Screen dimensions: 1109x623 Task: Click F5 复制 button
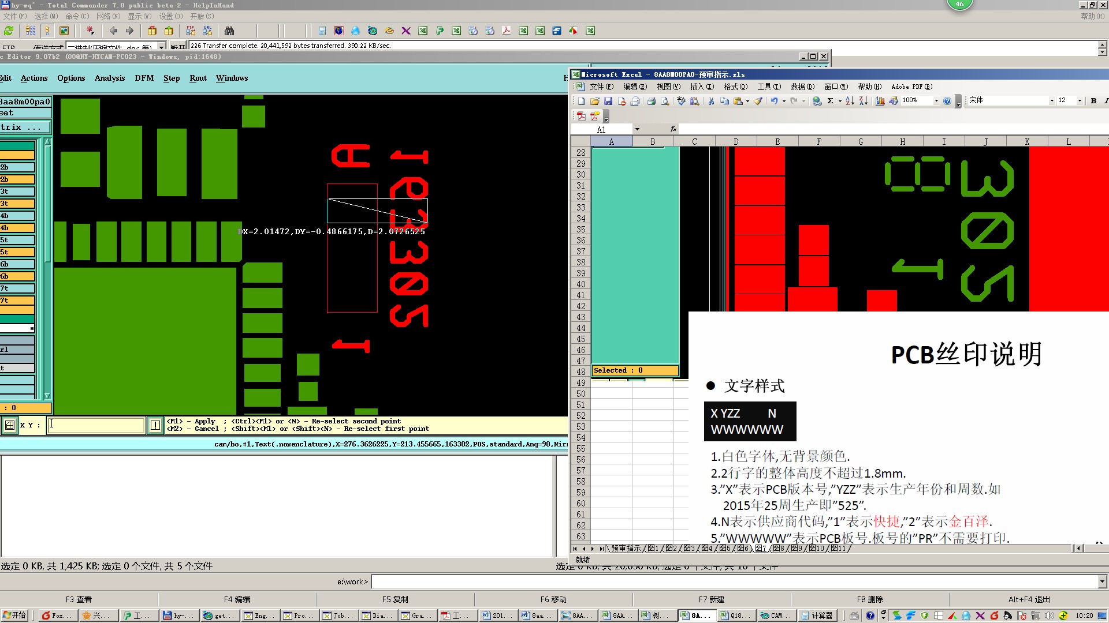[x=395, y=599]
